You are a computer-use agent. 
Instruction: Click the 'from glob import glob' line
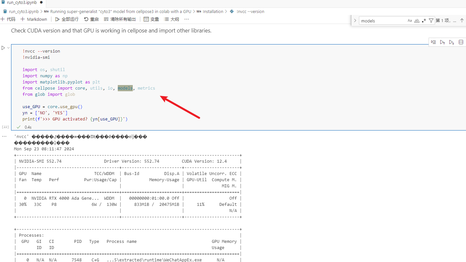coord(49,94)
